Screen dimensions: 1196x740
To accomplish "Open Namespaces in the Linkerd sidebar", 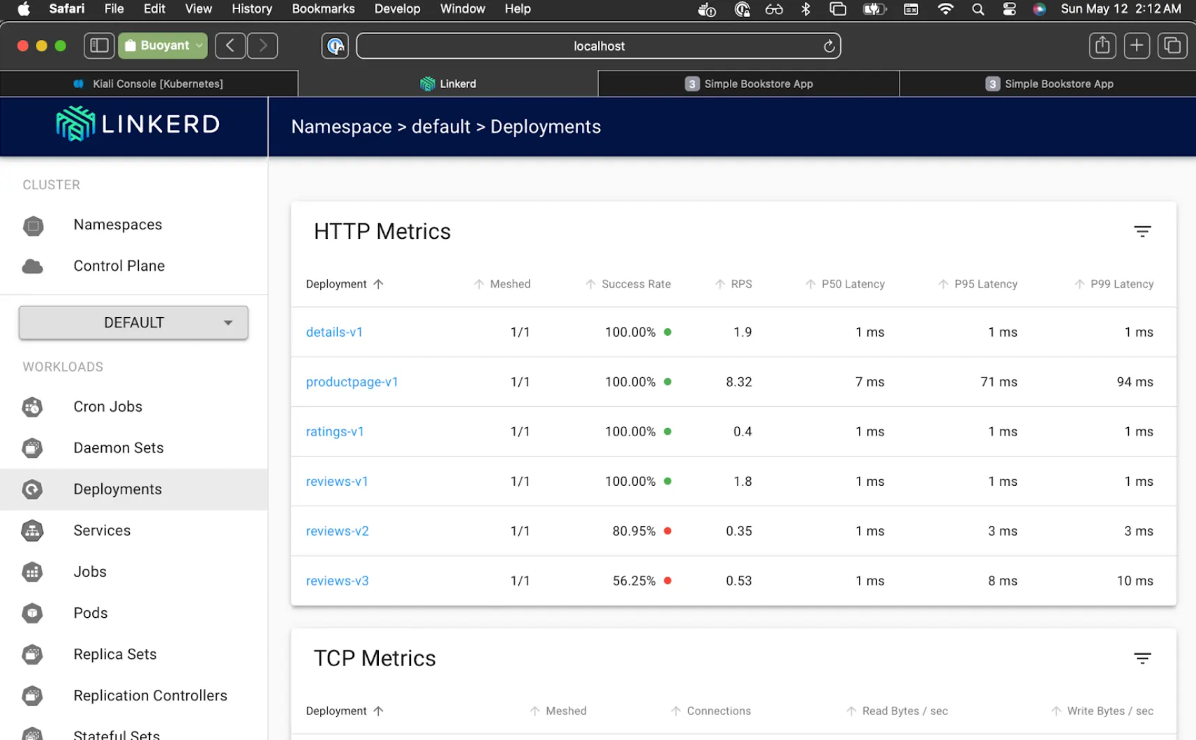I will coord(117,225).
